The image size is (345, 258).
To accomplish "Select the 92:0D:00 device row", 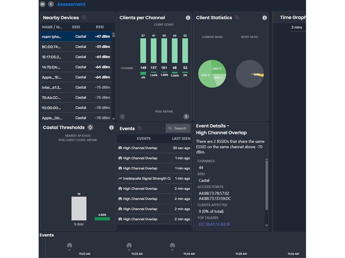I will point(76,108).
